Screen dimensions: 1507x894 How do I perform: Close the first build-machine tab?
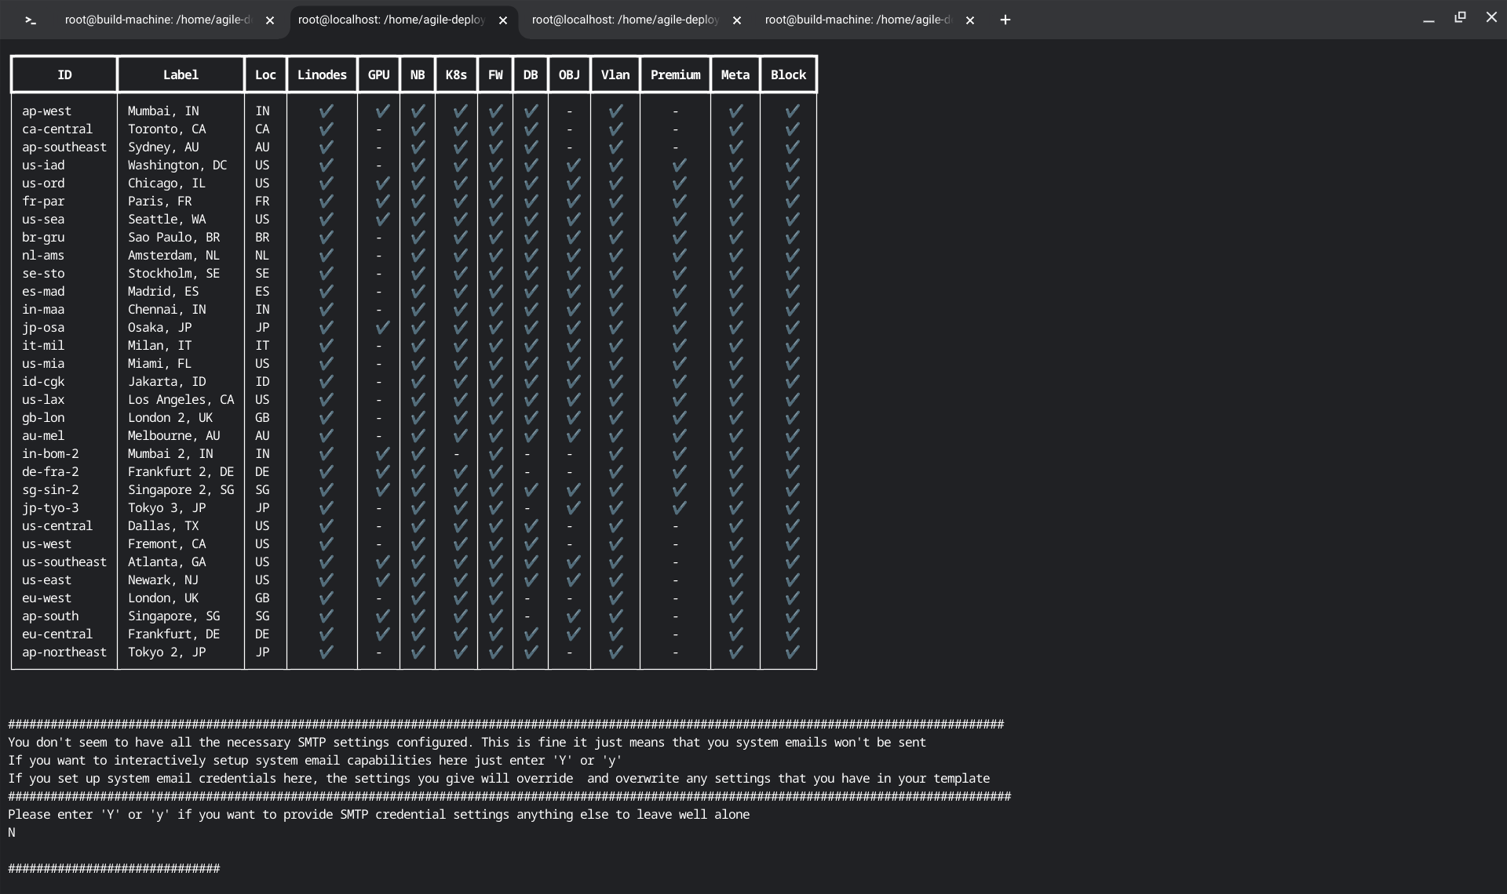(x=270, y=21)
